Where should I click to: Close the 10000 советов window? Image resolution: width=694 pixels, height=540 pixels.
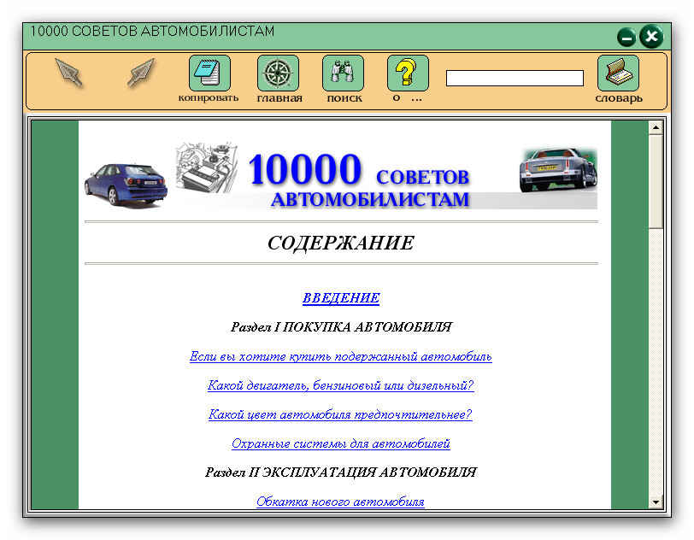651,37
